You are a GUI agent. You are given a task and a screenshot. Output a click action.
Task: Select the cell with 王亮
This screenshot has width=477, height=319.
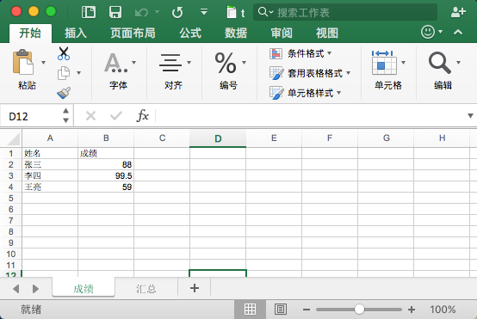tap(50, 187)
